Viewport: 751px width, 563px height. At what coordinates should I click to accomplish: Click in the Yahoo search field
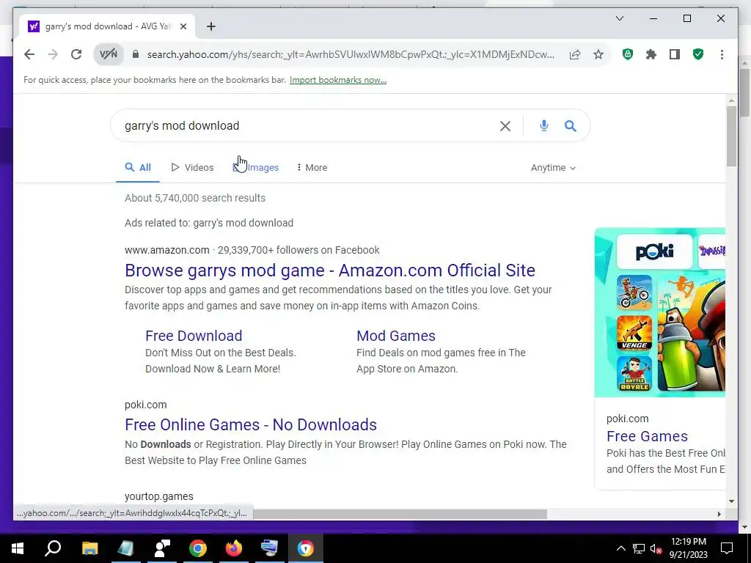tap(307, 126)
